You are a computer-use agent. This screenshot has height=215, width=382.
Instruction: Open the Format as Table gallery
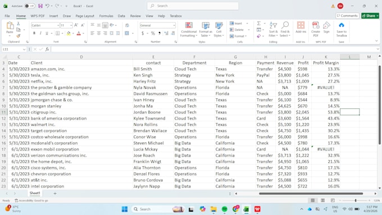pyautogui.click(x=206, y=29)
